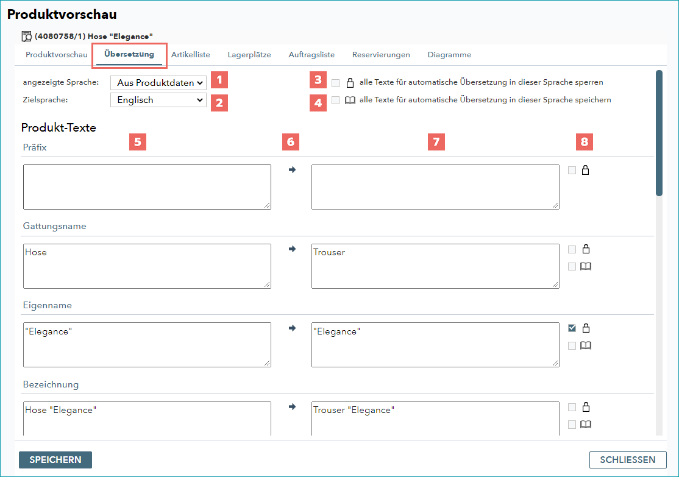This screenshot has height=477, width=679.
Task: Open the Zielsprache dropdown showing Englisch
Action: pyautogui.click(x=158, y=100)
